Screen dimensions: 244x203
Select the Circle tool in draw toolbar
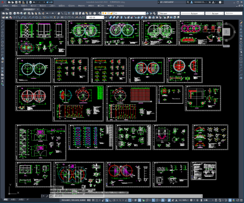point(2,42)
